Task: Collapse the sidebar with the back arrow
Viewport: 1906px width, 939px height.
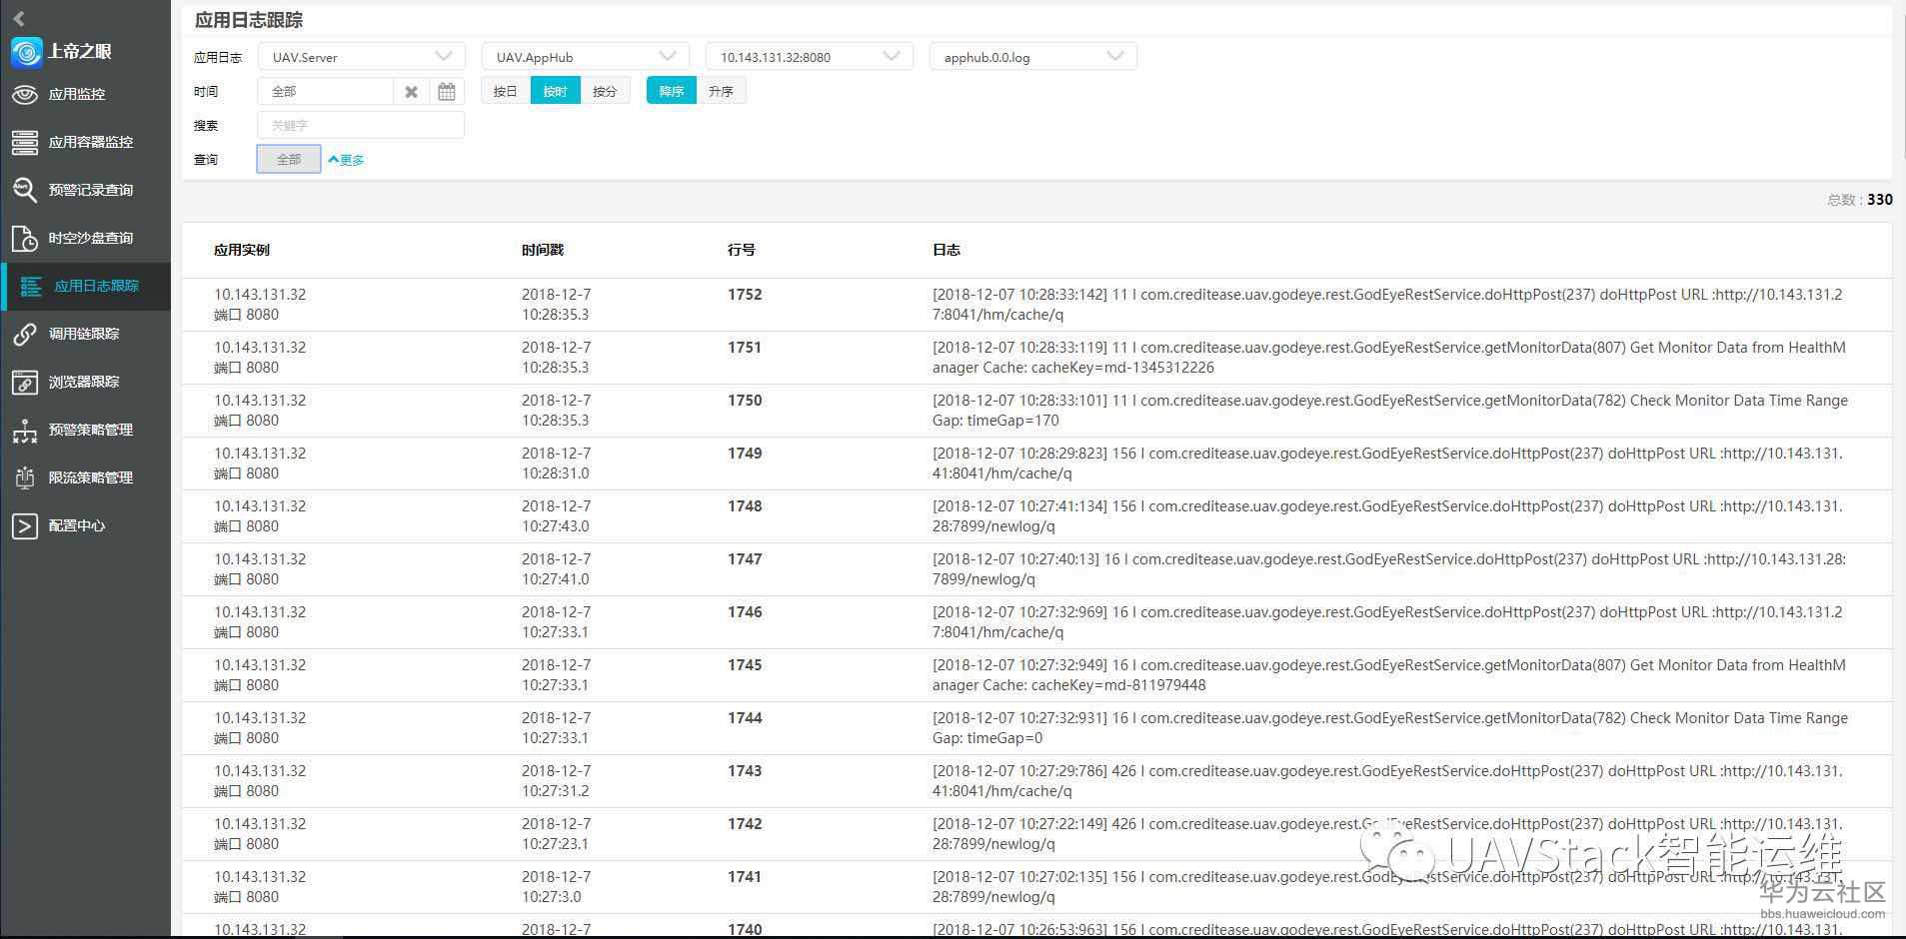Action: pyautogui.click(x=18, y=18)
